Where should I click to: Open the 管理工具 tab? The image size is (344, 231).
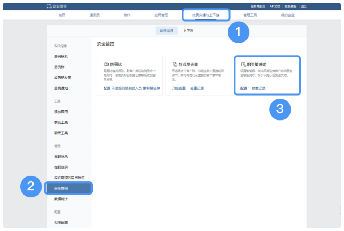pos(250,15)
